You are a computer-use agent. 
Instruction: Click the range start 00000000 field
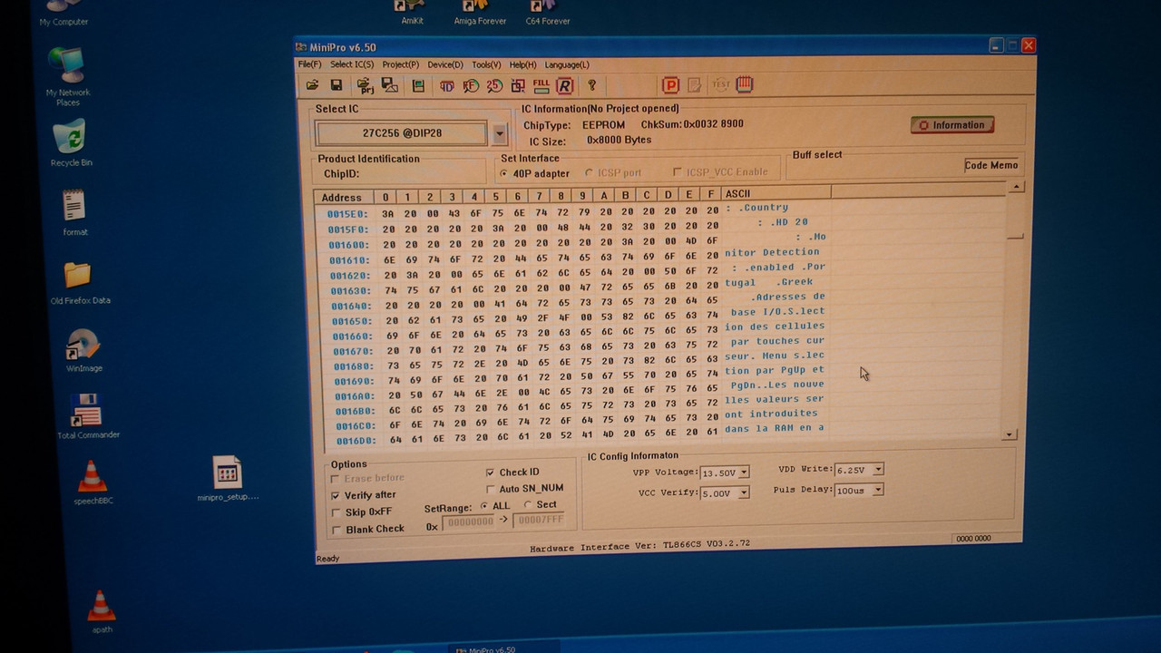(469, 522)
